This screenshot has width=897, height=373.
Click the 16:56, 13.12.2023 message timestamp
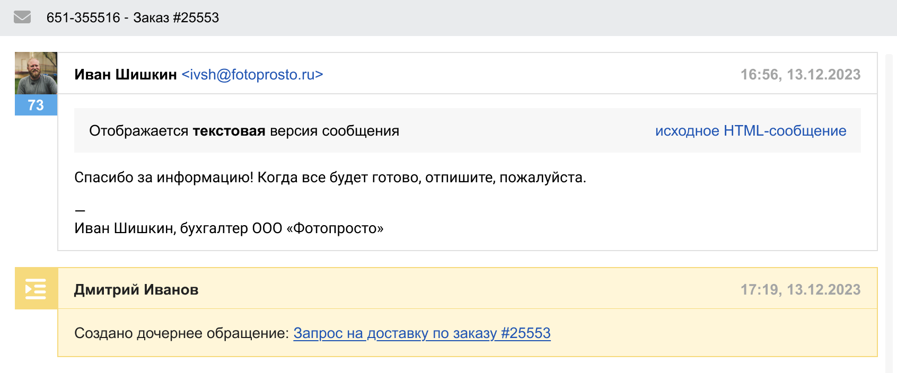point(800,75)
